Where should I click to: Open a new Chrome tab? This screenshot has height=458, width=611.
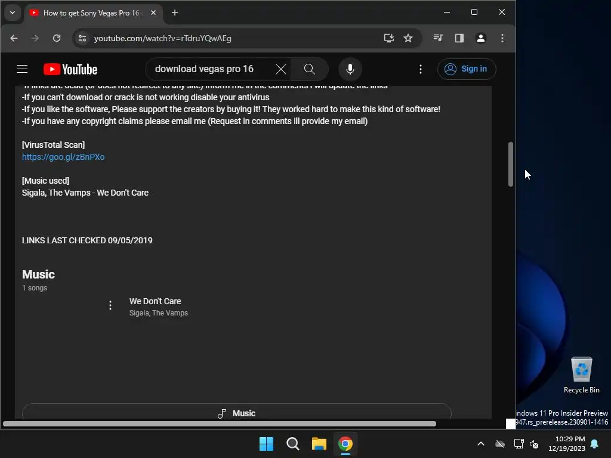pyautogui.click(x=175, y=13)
